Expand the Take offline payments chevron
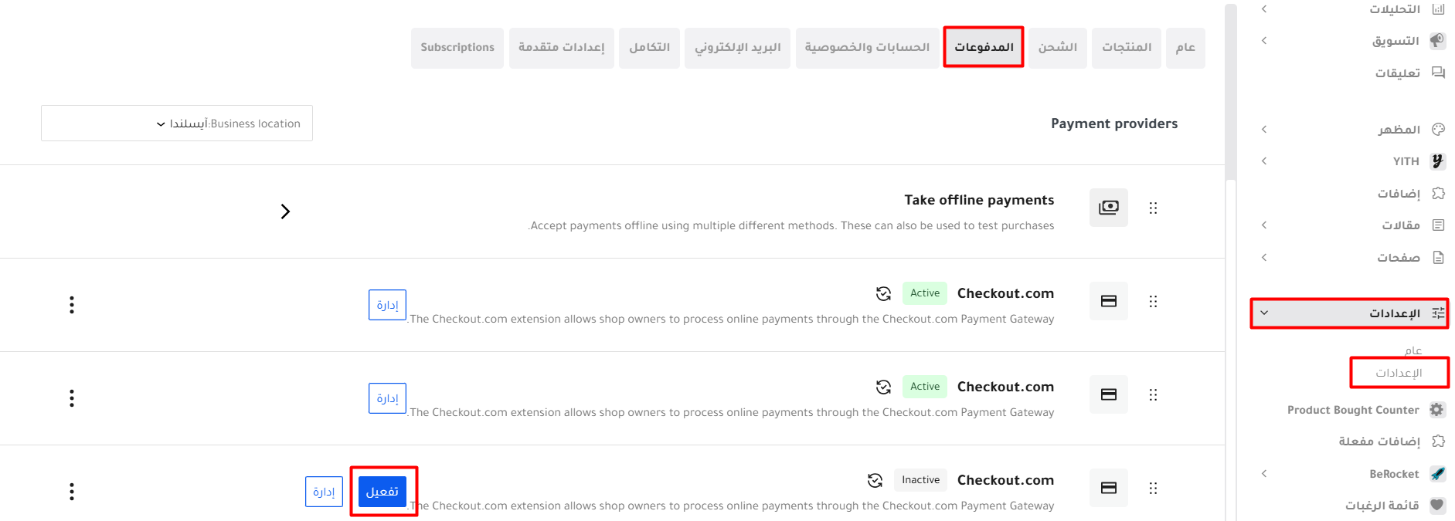The width and height of the screenshot is (1455, 521). (285, 211)
